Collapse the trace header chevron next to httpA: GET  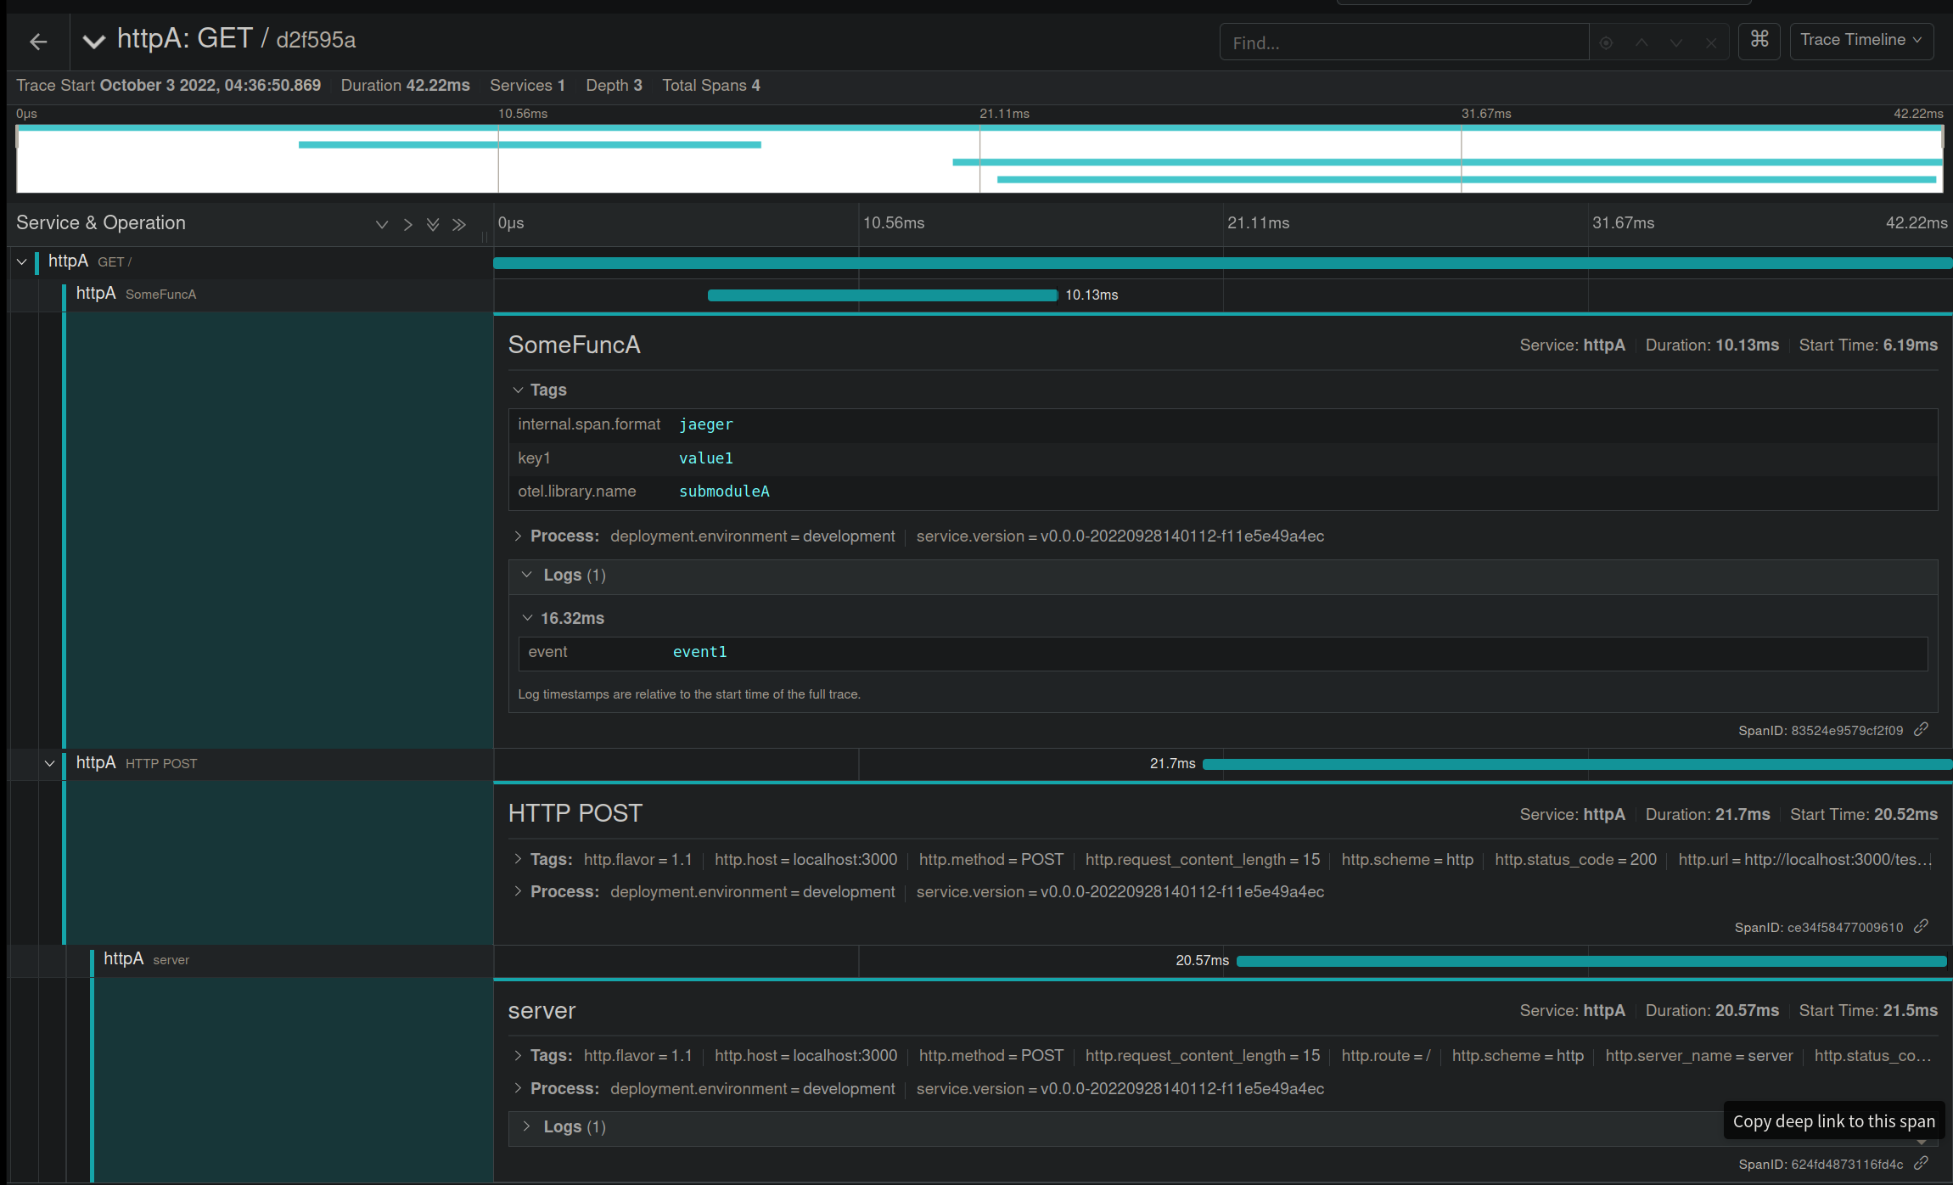pos(94,41)
